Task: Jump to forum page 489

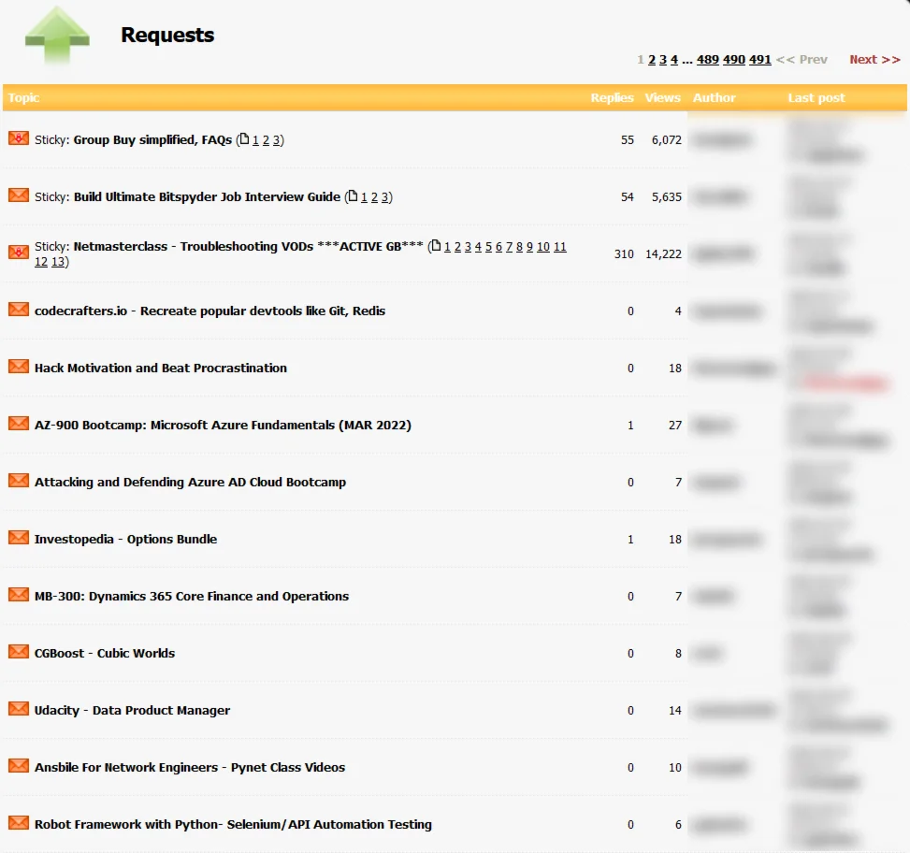Action: click(707, 60)
